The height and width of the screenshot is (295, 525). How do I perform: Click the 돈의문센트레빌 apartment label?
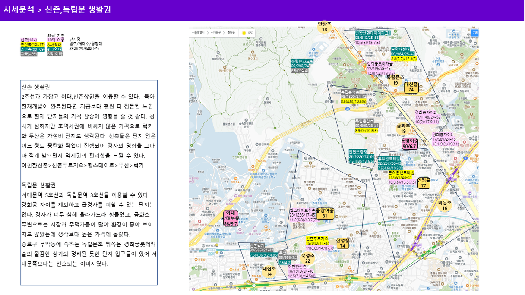point(401,173)
